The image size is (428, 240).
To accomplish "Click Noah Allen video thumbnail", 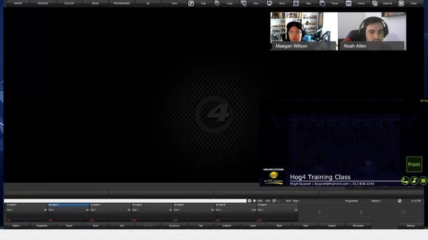I will coord(372,31).
